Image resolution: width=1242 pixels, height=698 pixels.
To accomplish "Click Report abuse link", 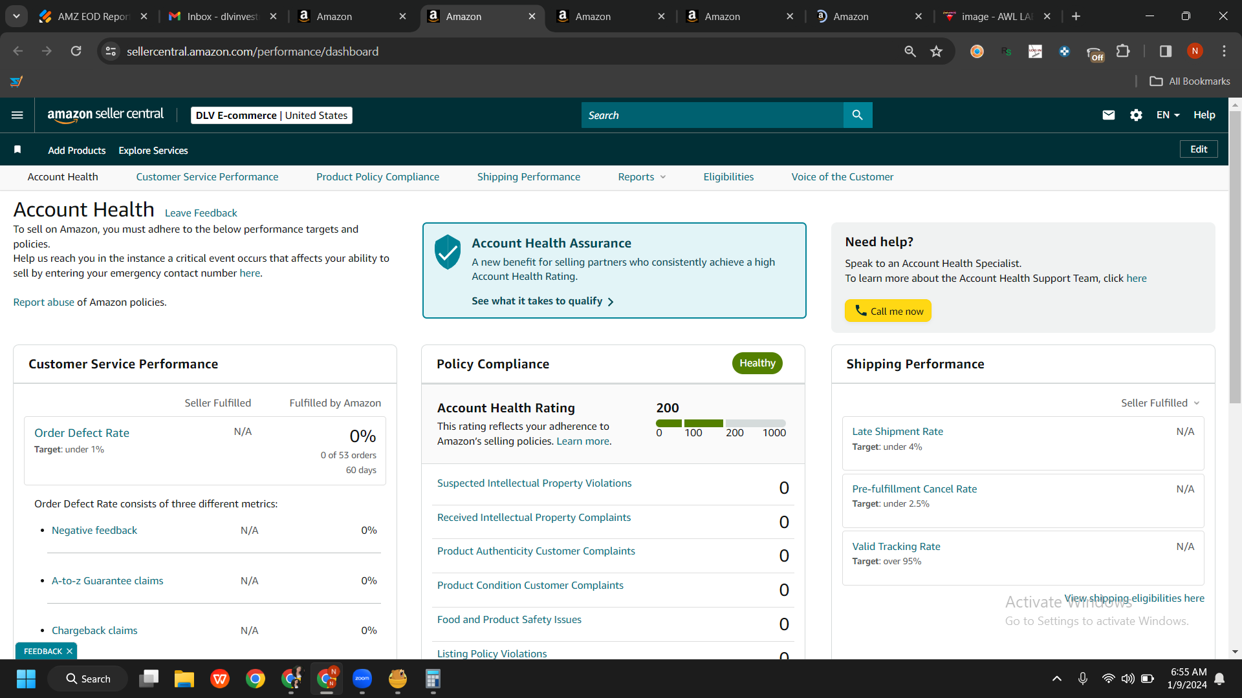I will click(44, 302).
